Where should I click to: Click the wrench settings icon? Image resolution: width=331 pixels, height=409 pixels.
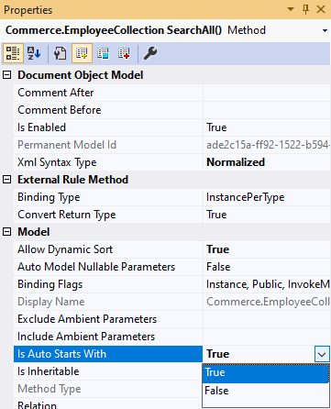tap(150, 53)
